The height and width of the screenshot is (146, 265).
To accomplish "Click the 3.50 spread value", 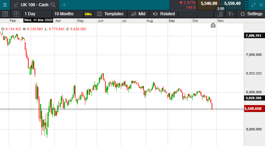I will [221, 9].
